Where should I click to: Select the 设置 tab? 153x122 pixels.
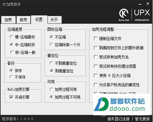(39, 19)
